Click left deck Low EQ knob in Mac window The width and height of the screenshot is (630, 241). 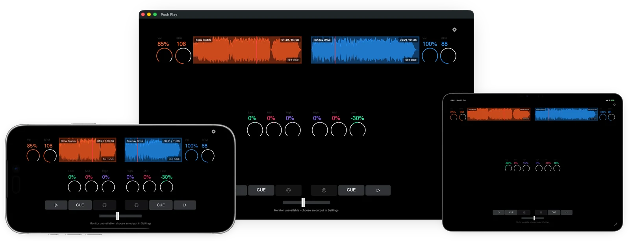(255, 130)
